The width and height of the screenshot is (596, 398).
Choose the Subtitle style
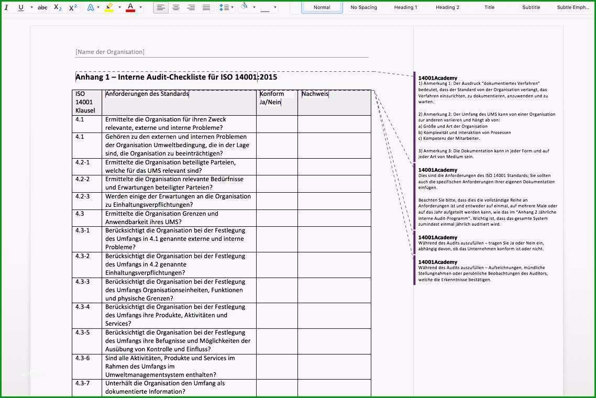point(531,7)
